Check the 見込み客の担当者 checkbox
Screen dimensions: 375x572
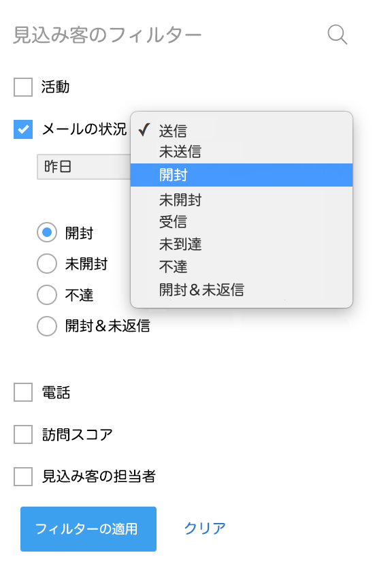pos(23,477)
